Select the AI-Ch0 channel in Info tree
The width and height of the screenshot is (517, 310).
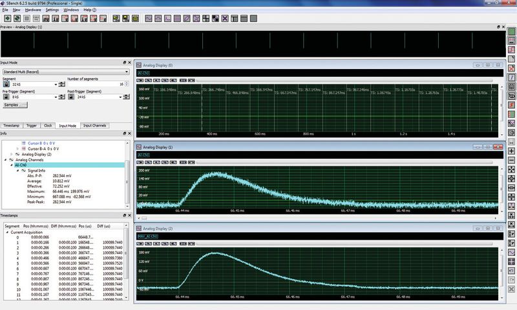pyautogui.click(x=19, y=165)
